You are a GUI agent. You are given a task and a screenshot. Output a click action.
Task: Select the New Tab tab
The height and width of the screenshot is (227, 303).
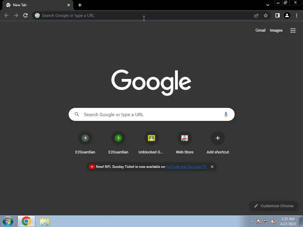point(38,5)
